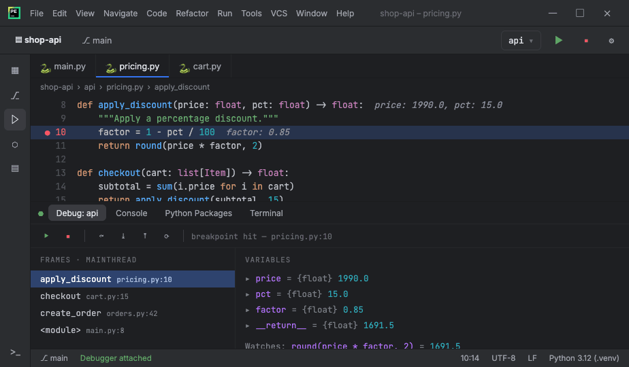
Task: Click shop-api in the breadcrumb path
Action: [57, 87]
